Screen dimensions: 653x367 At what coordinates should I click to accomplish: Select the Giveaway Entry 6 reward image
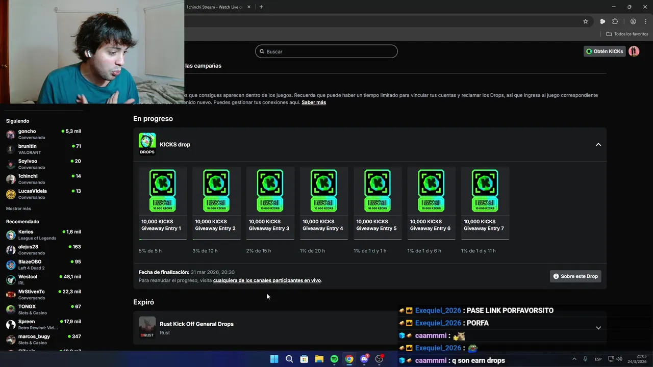pyautogui.click(x=432, y=191)
